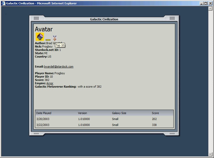The width and height of the screenshot is (214, 158).
Task: Open the bwardell@stardock.com email link
Action: click(59, 67)
